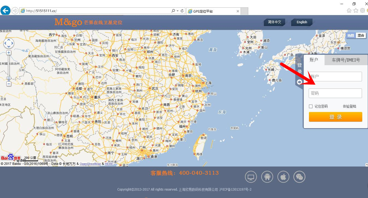Click the WeChat icon in footer
Viewport: 368px width, 198px height.
[x=299, y=177]
